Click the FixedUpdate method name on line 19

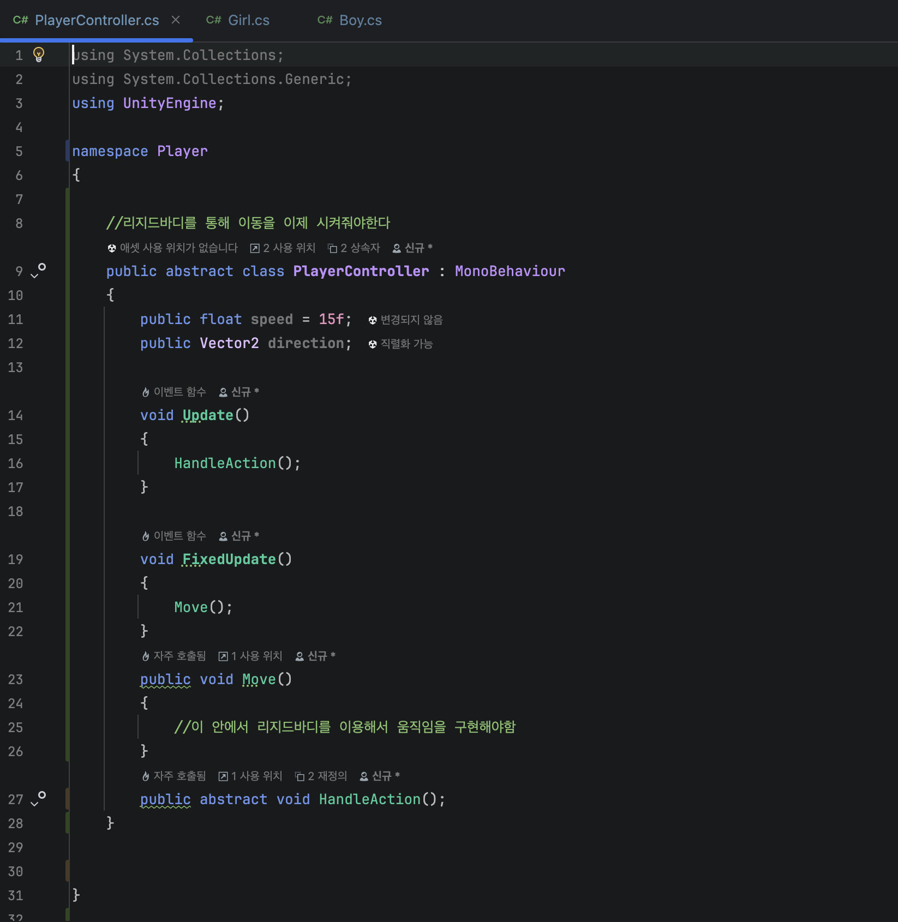(x=229, y=559)
